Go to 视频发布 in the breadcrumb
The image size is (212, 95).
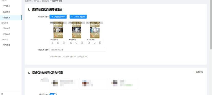28,1
